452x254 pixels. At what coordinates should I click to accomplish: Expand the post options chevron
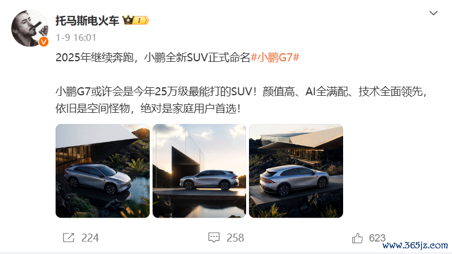tap(433, 13)
